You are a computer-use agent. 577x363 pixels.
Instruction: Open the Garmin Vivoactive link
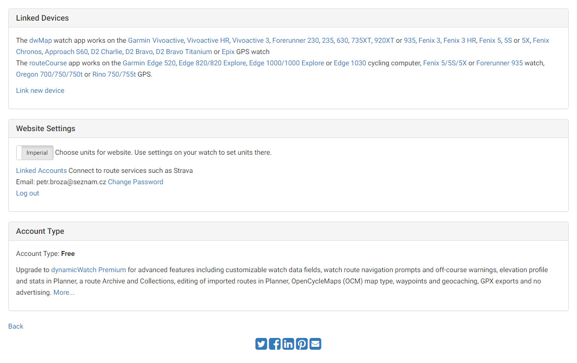coord(156,40)
